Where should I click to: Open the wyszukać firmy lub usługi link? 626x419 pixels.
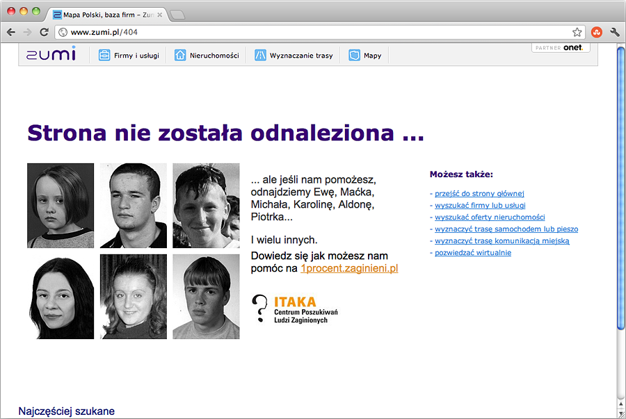480,205
